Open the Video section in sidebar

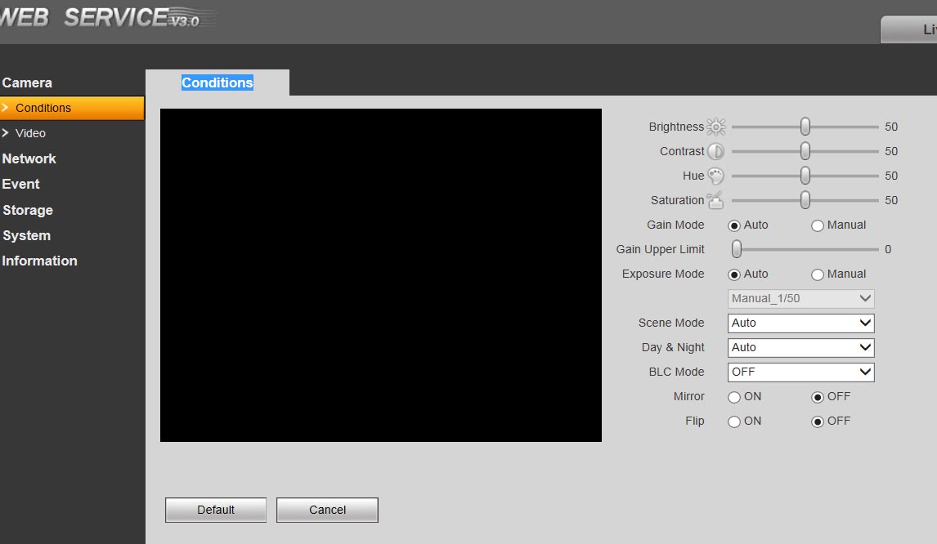click(x=30, y=133)
